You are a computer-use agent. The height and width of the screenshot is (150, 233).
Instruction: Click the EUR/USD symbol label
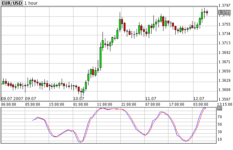coord(12,3)
